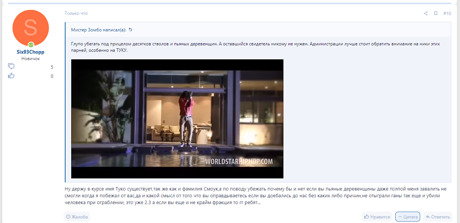This screenshot has height=223, width=460.
Task: Open the orange Six93Chopp avatar
Action: [x=31, y=28]
